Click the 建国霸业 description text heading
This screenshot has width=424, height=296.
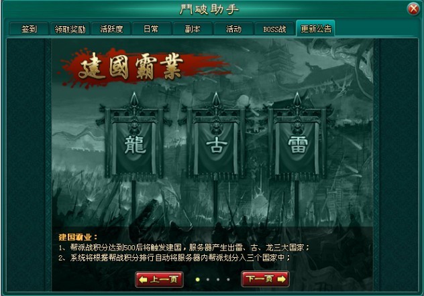pos(78,237)
